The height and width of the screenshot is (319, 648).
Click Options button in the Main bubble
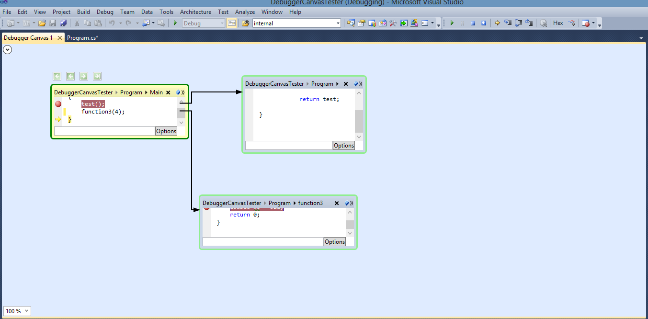pyautogui.click(x=166, y=131)
